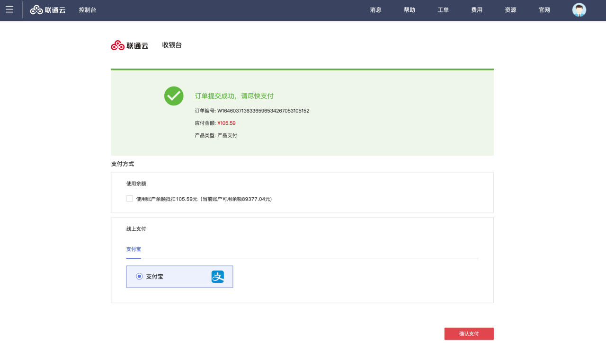Open 控制台 from the top bar
Image resolution: width=606 pixels, height=358 pixels.
pyautogui.click(x=88, y=10)
